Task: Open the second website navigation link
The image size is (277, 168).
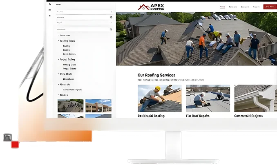Action: point(233,7)
